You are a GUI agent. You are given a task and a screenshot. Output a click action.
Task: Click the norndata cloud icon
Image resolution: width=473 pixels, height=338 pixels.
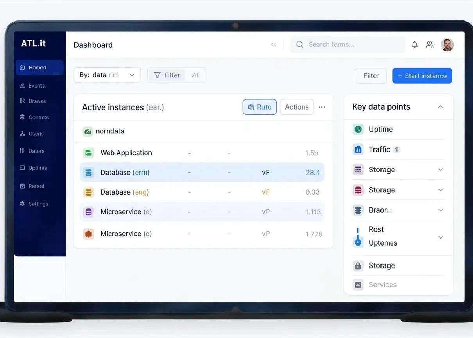(x=88, y=131)
